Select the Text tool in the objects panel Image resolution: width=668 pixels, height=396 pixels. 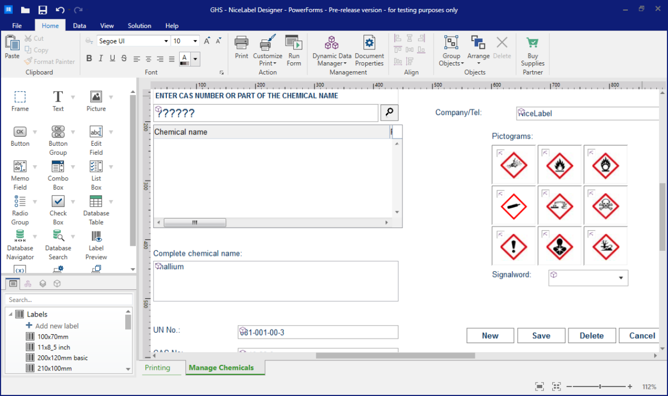(58, 101)
